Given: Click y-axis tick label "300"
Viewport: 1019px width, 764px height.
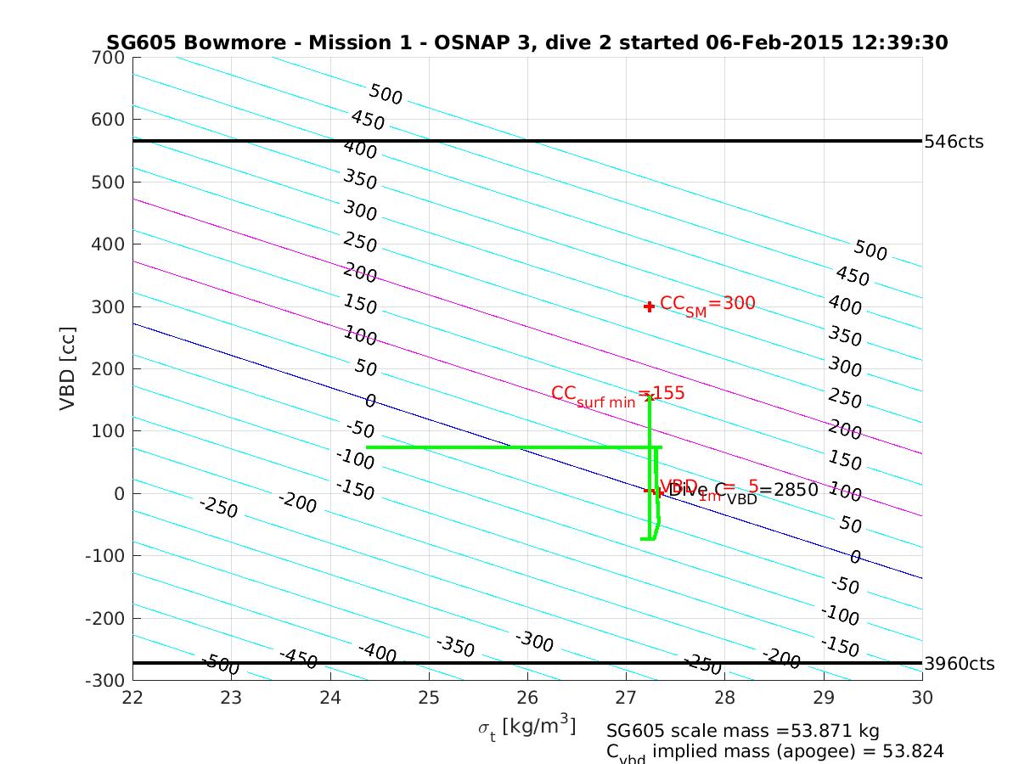Looking at the screenshot, I should [x=110, y=306].
